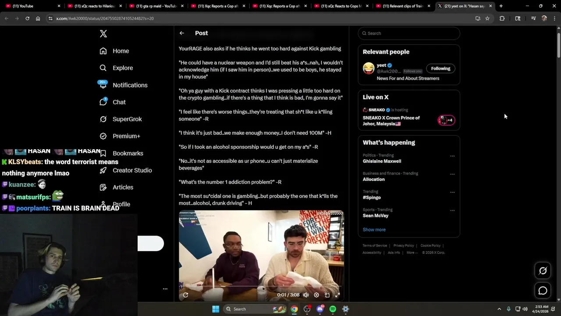
Task: Open SuperGrok from the sidebar
Action: point(120,119)
